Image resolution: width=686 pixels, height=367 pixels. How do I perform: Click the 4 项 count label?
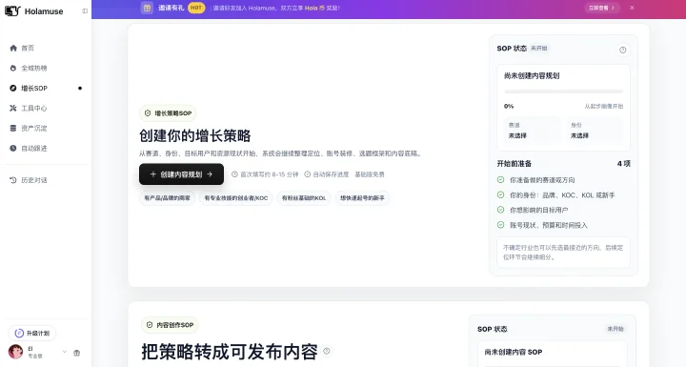623,164
